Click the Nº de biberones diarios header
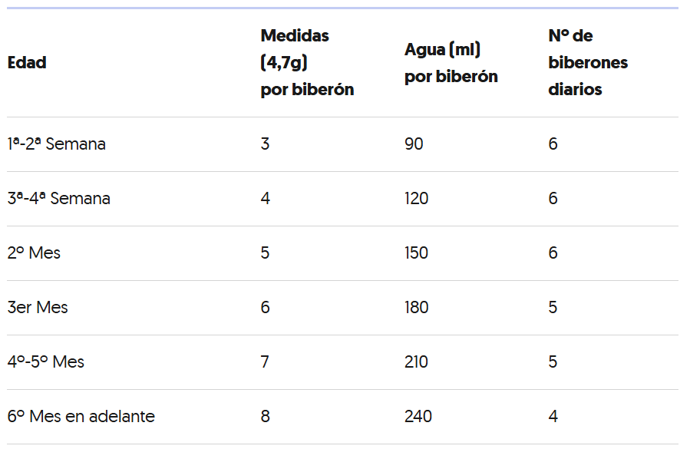Screen dimensions: 690x449 click(x=587, y=63)
